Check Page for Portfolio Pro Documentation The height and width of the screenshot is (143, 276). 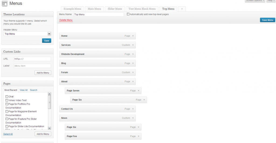(7, 104)
